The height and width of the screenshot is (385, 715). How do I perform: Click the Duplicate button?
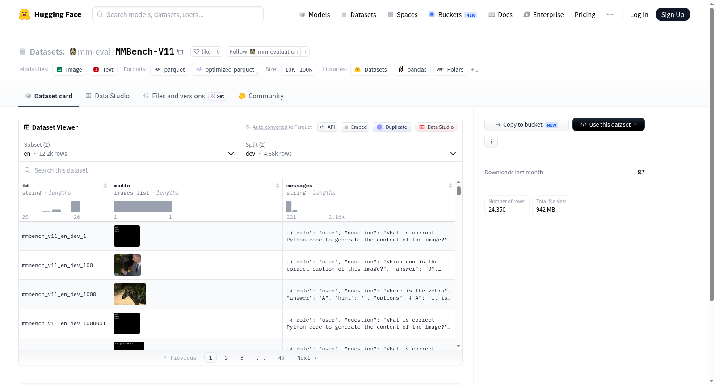tap(392, 127)
